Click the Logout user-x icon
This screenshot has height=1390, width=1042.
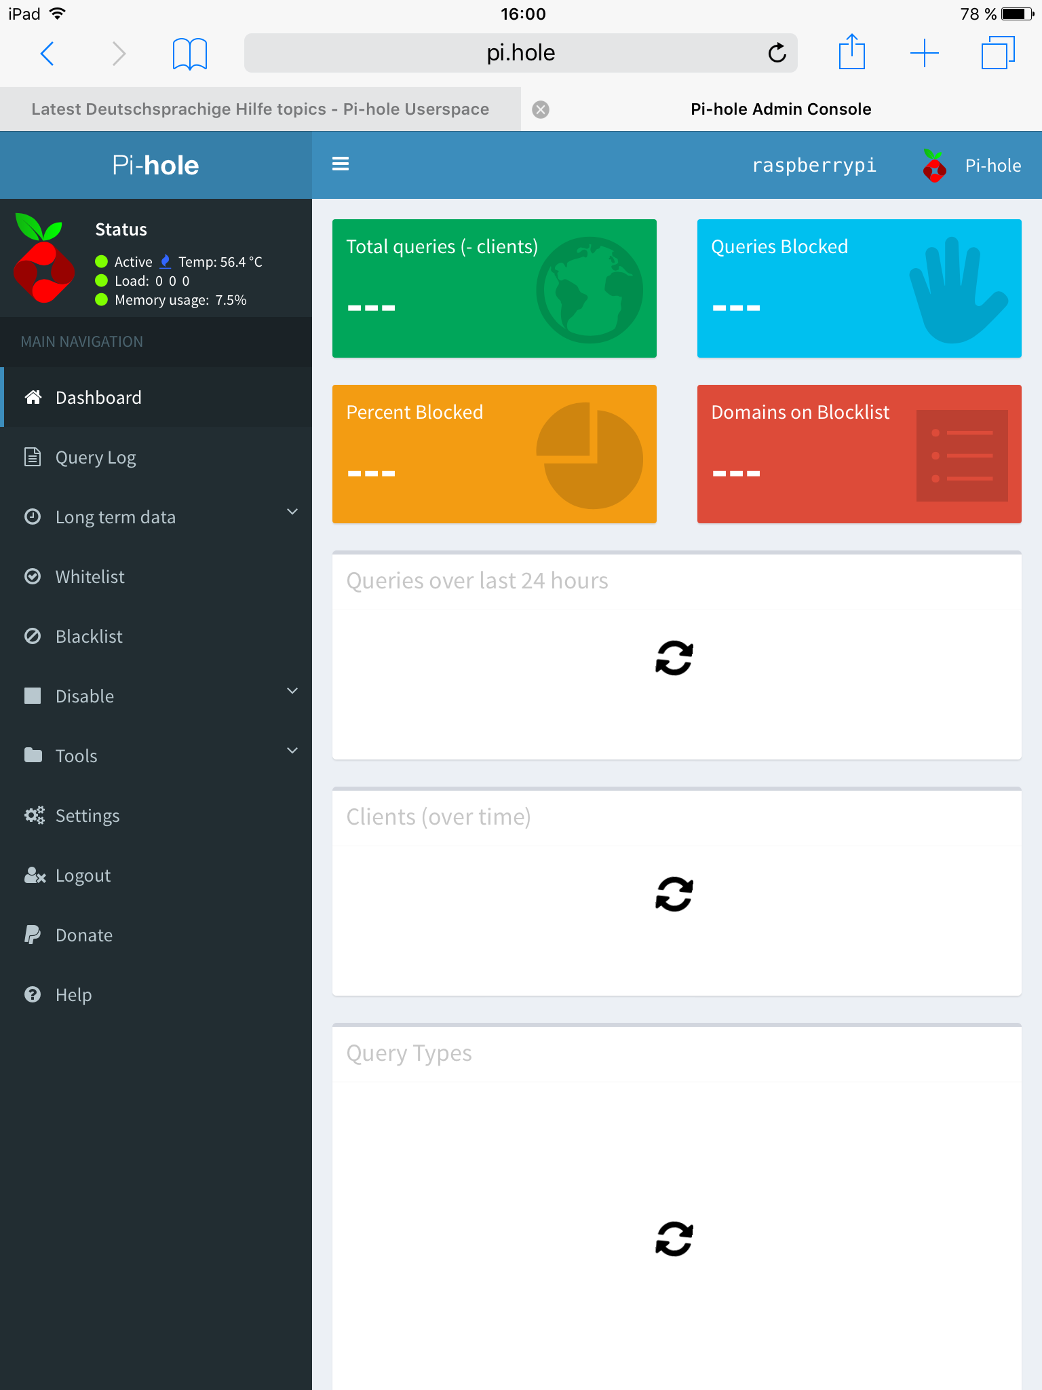click(x=35, y=875)
